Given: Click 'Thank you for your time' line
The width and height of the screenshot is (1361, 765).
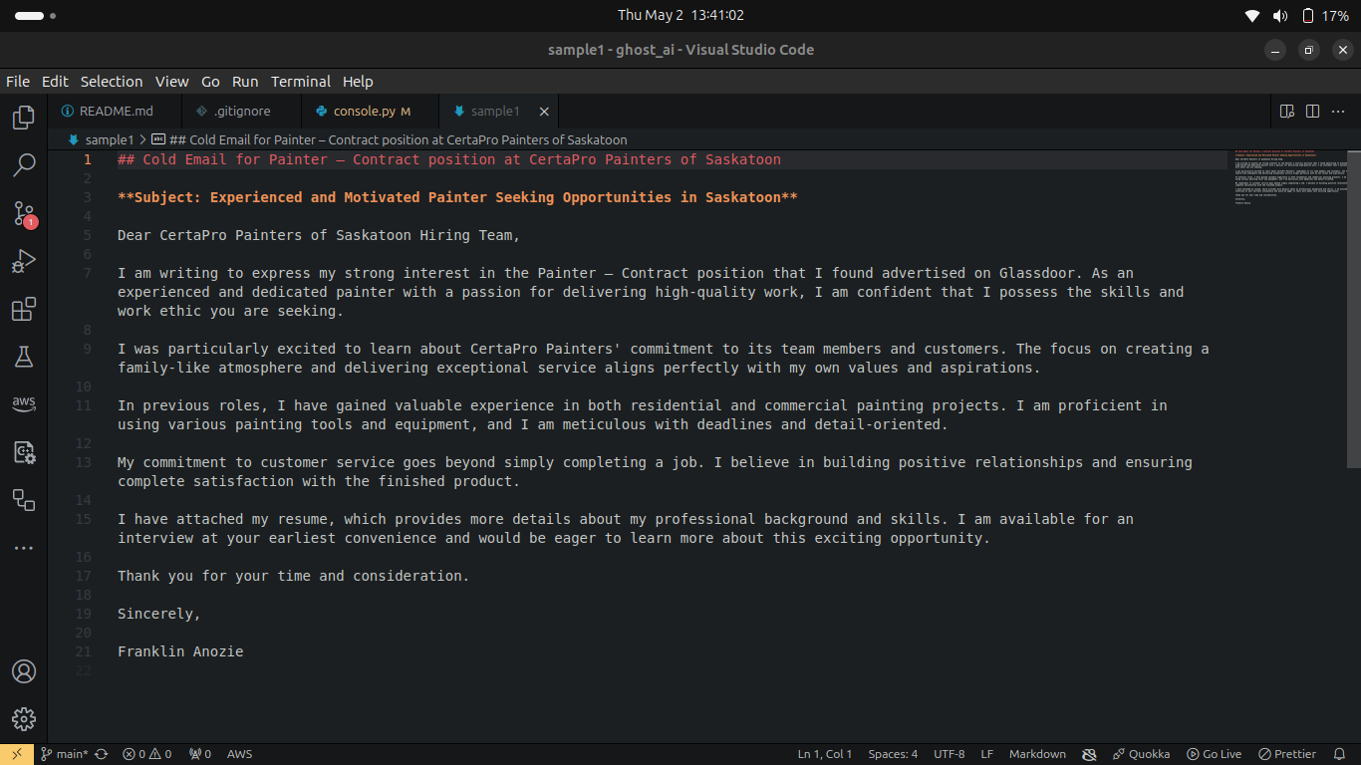Looking at the screenshot, I should click(293, 576).
